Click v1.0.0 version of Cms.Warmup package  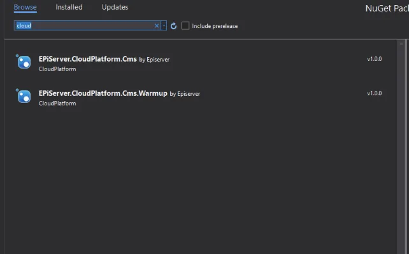coord(375,93)
